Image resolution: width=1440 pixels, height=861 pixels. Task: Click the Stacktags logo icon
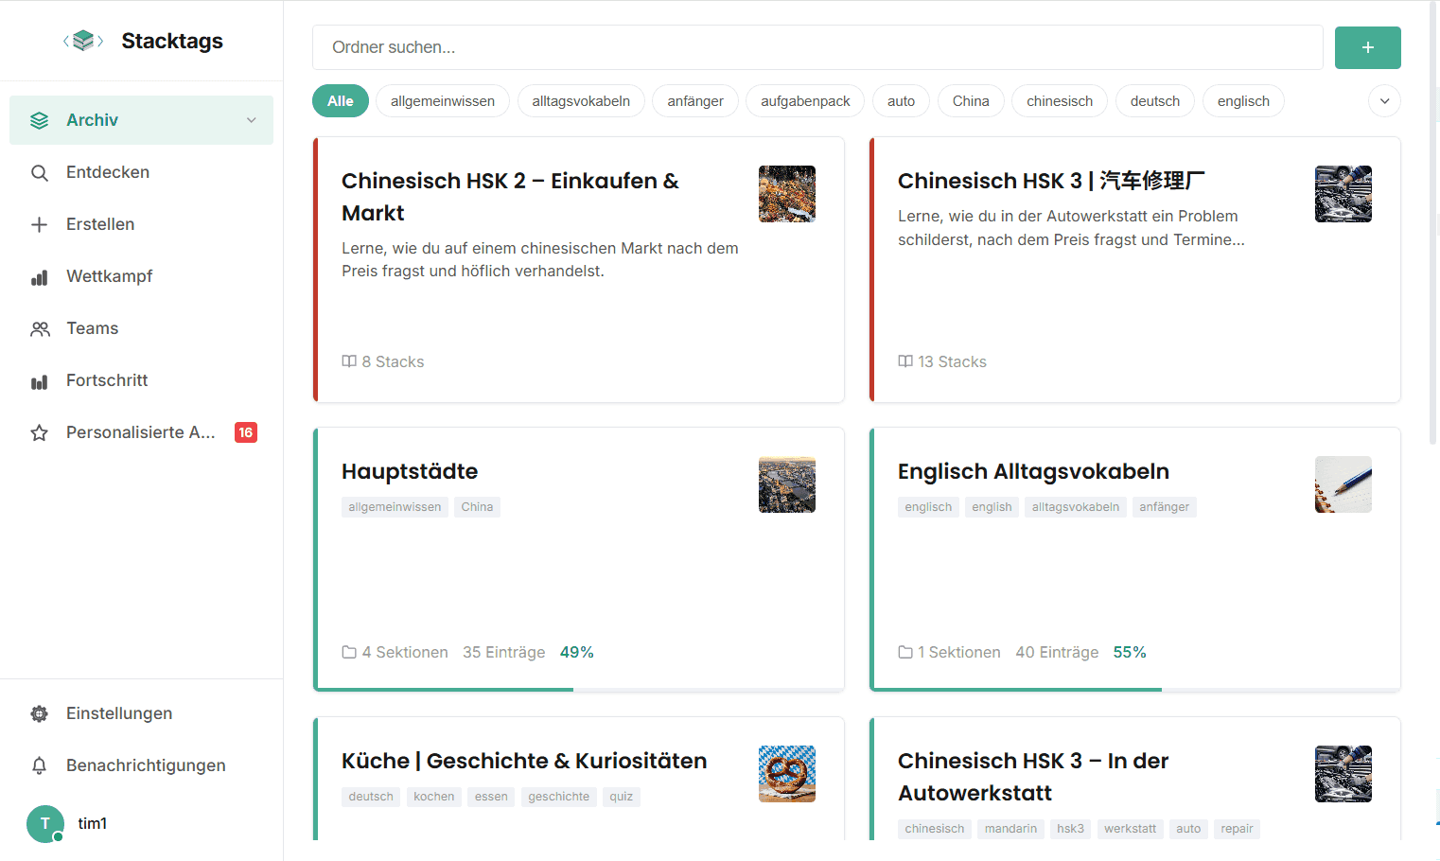(x=83, y=41)
